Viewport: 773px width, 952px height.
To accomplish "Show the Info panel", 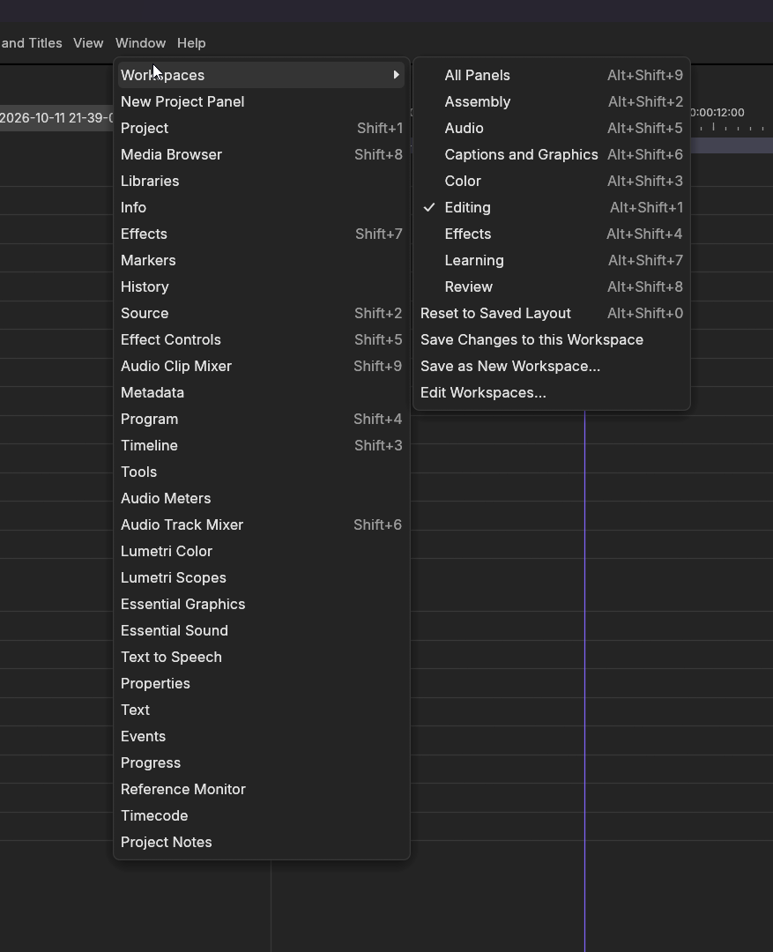I will (x=261, y=207).
